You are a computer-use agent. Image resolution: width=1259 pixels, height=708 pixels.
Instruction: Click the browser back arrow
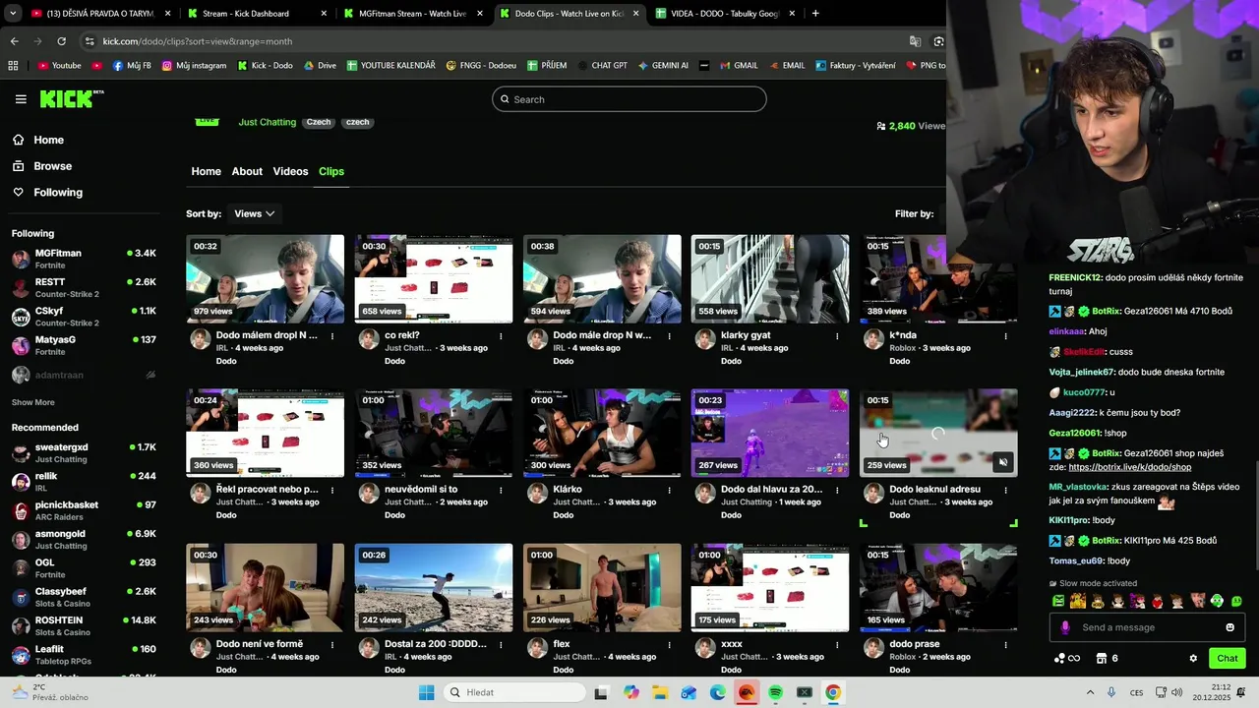[x=14, y=41]
